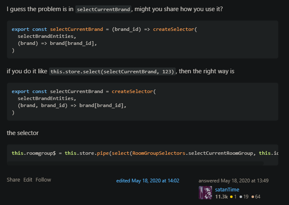Click the bronze badge dot icon

tap(253, 197)
